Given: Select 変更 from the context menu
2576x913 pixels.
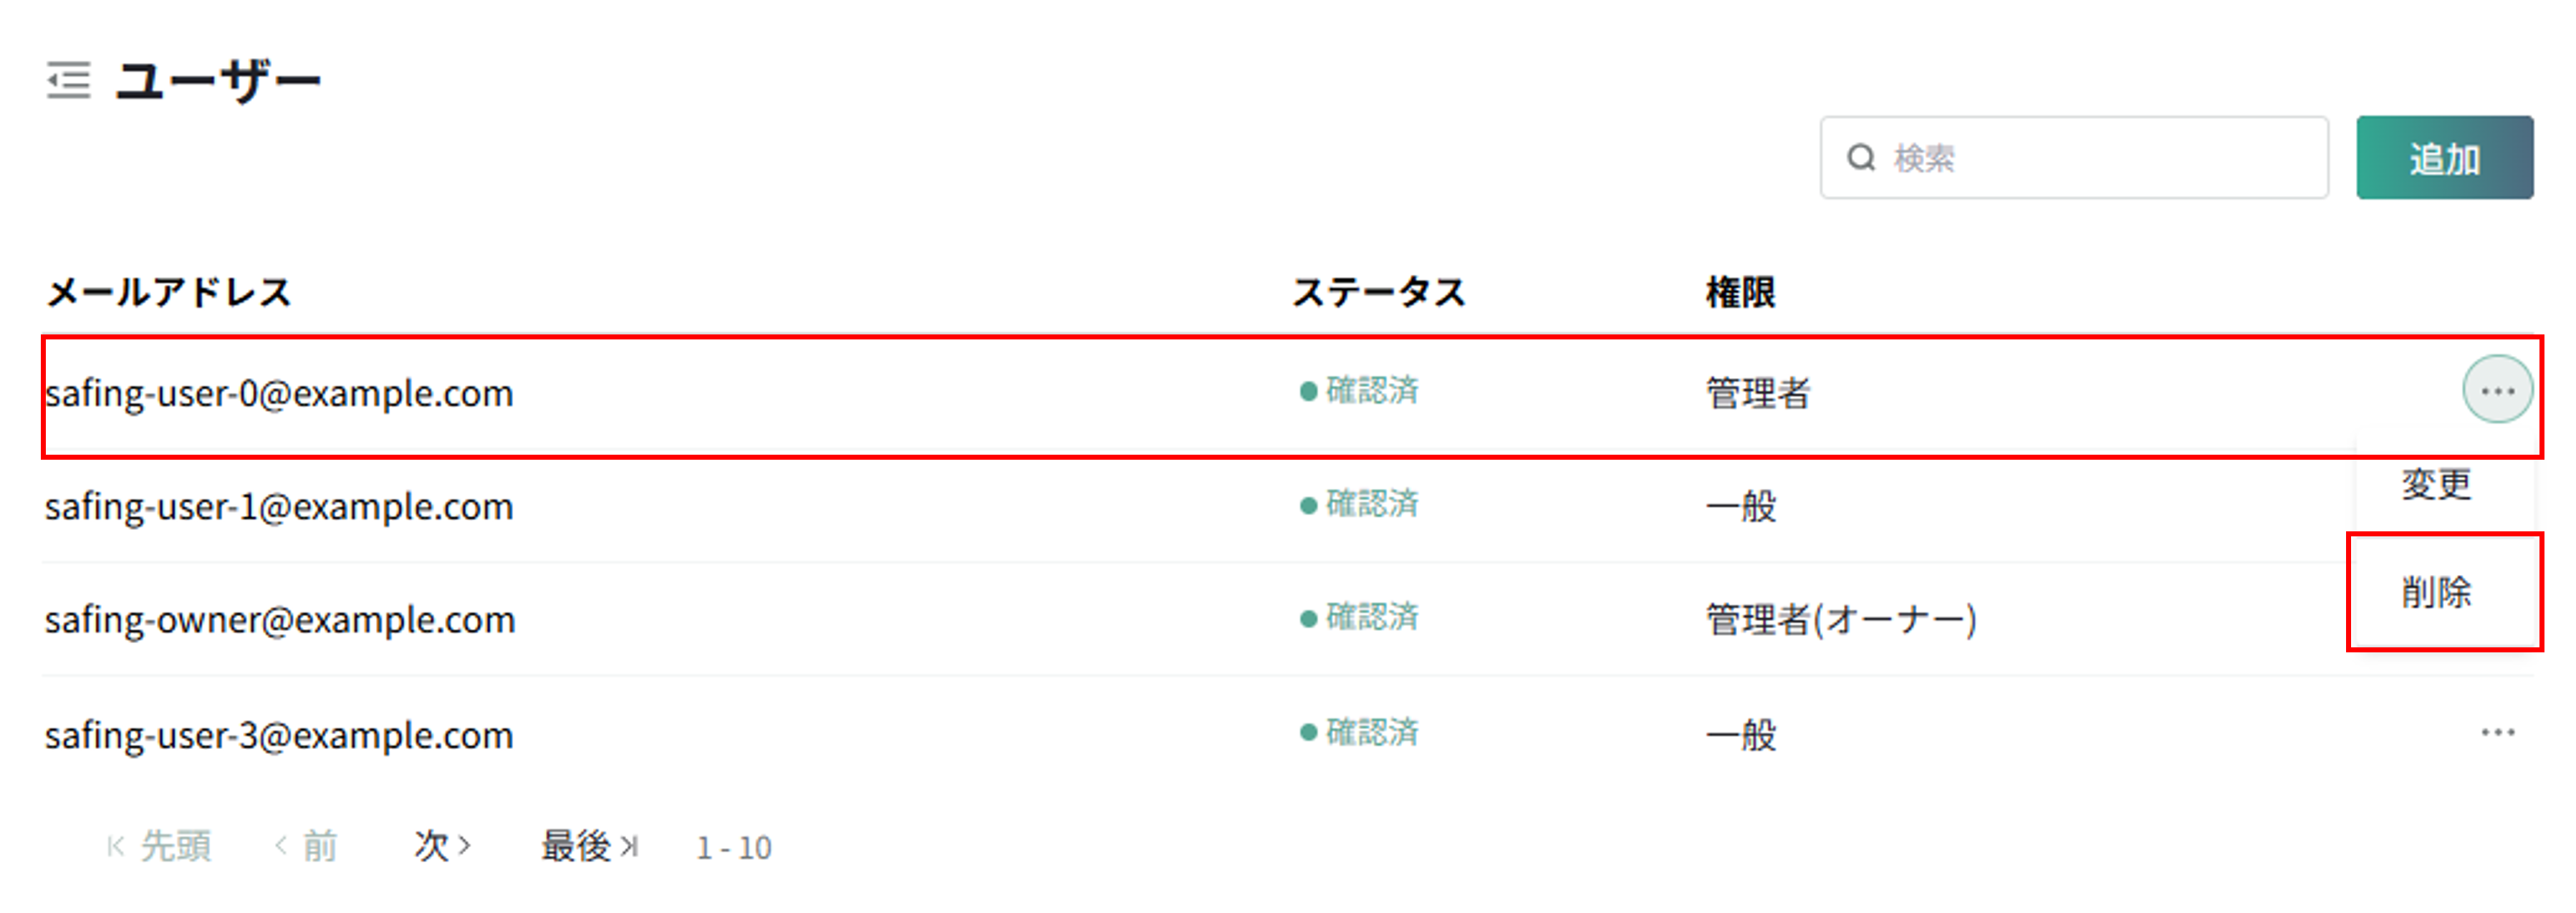Looking at the screenshot, I should tap(2436, 485).
